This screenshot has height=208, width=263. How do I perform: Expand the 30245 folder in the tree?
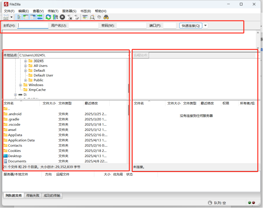tap(25, 61)
